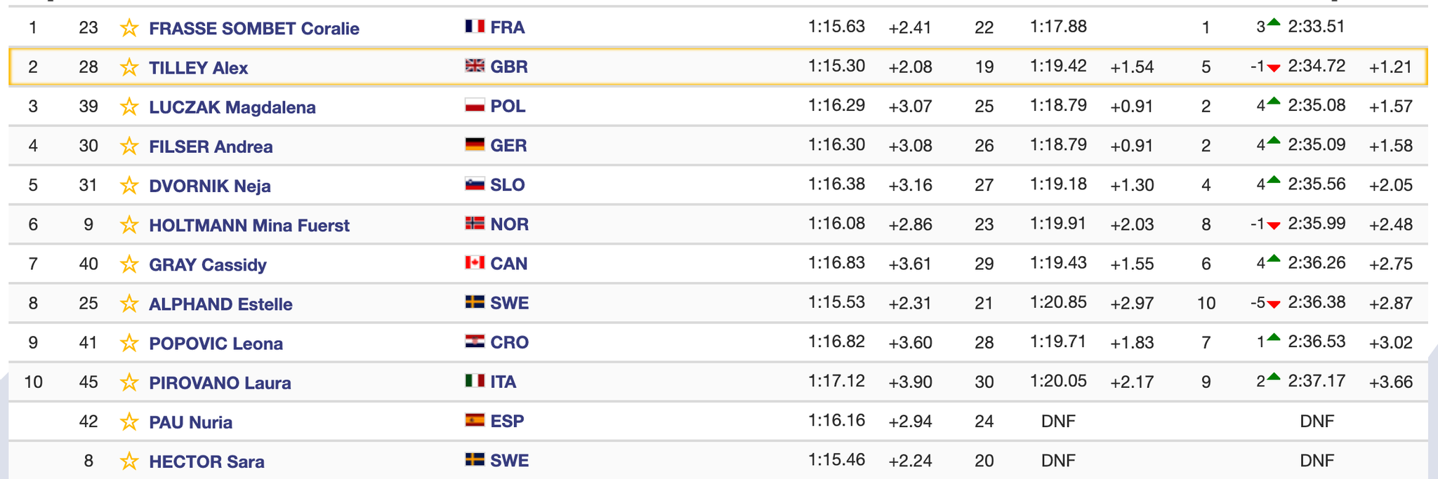Open PIROVANO Laura's profile link
The height and width of the screenshot is (479, 1438).
tap(220, 383)
